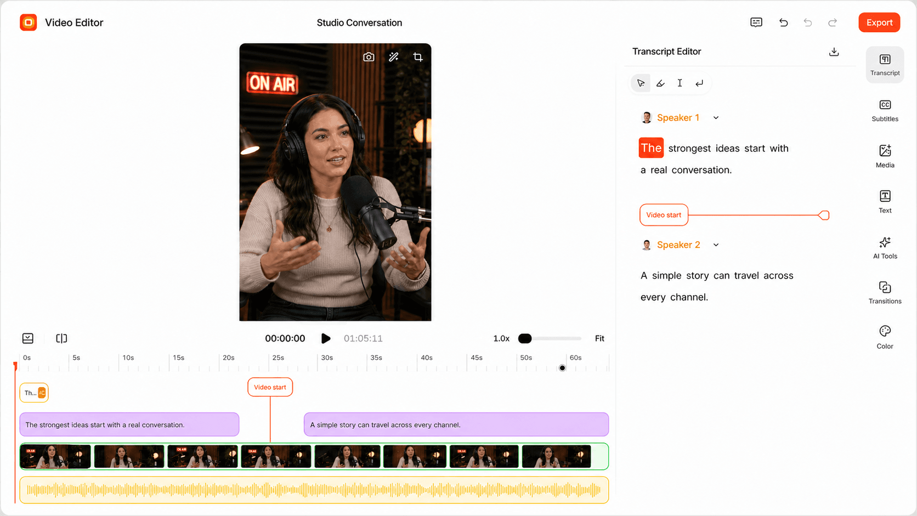
Task: Click Speaker 1 avatar icon
Action: (647, 118)
